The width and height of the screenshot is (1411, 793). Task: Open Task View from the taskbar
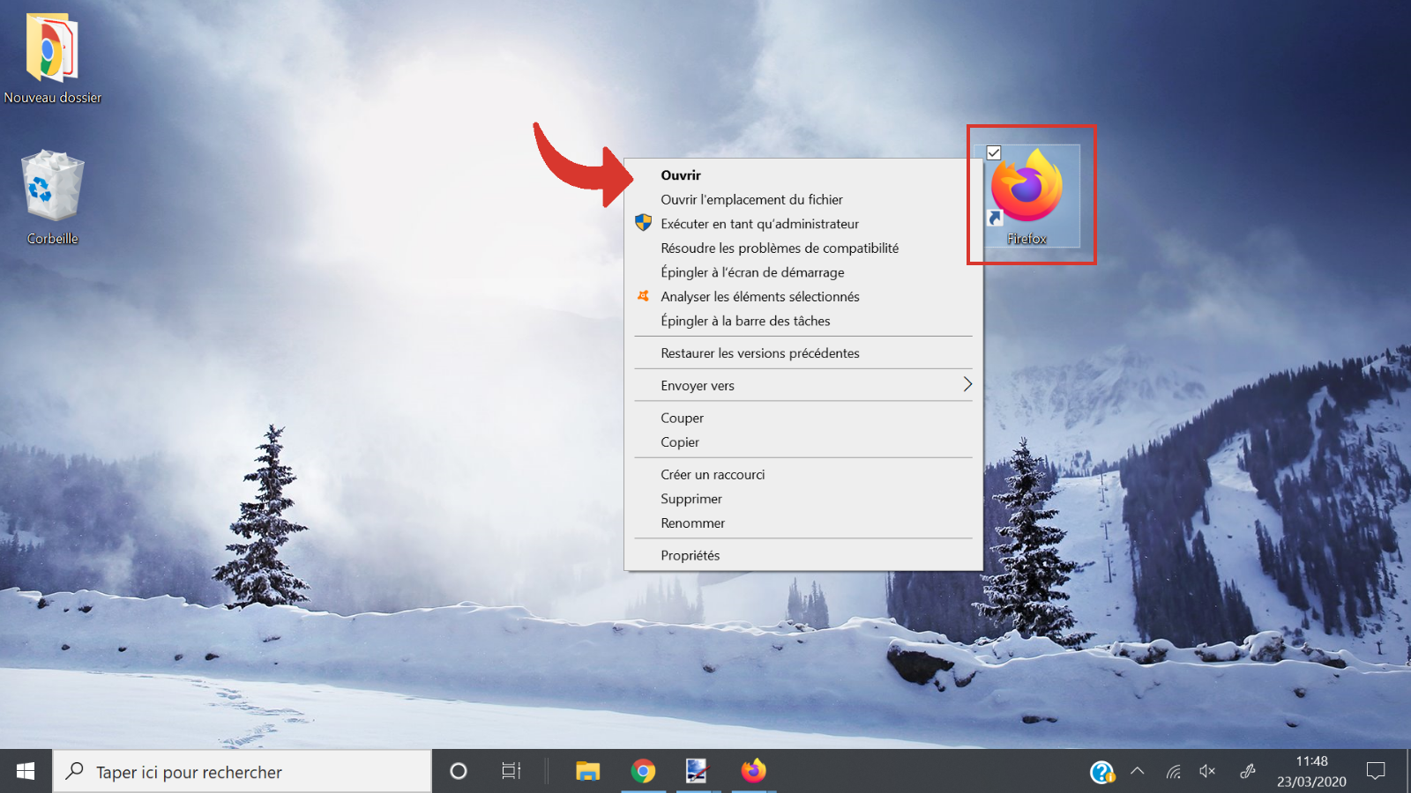coord(511,771)
